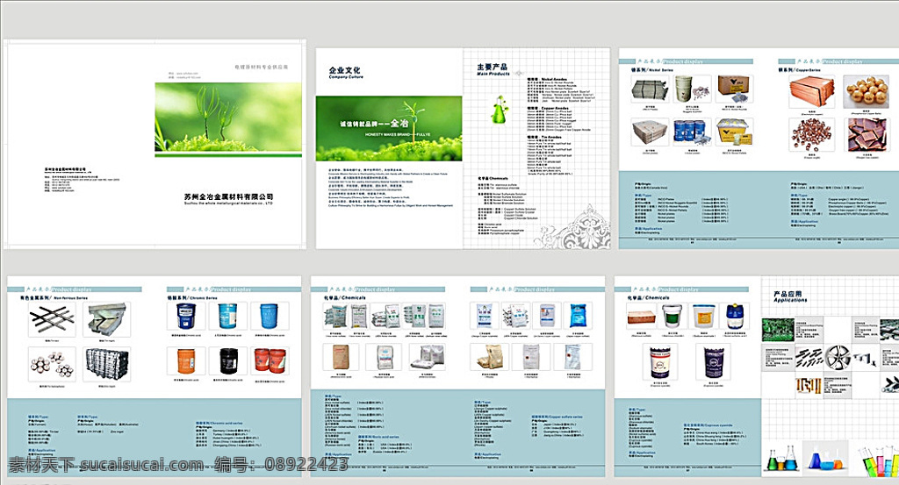The image size is (899, 485).
Task: Click the dark blue drum in Chromic Series top row
Action: pyautogui.click(x=186, y=316)
